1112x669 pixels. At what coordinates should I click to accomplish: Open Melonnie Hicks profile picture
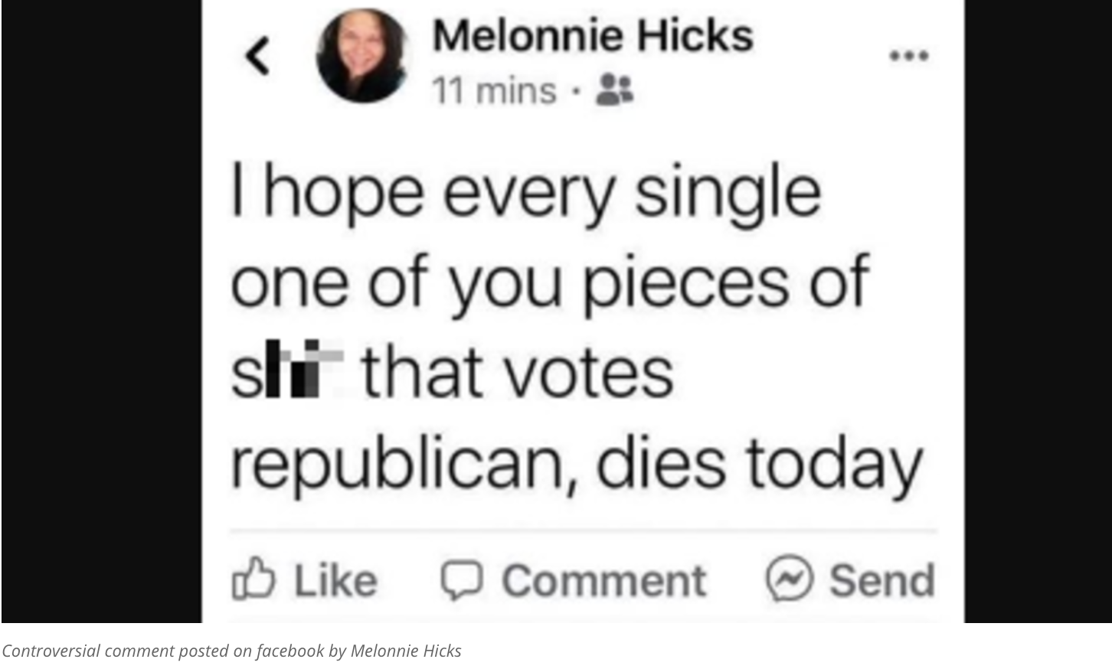[364, 56]
